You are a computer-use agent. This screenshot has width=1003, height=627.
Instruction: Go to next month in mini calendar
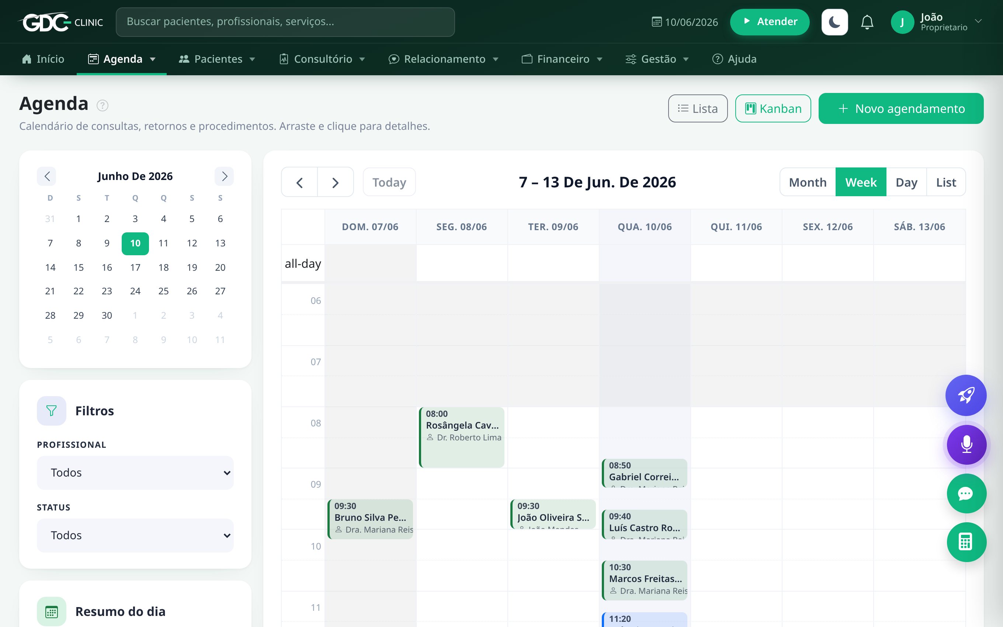click(x=224, y=176)
